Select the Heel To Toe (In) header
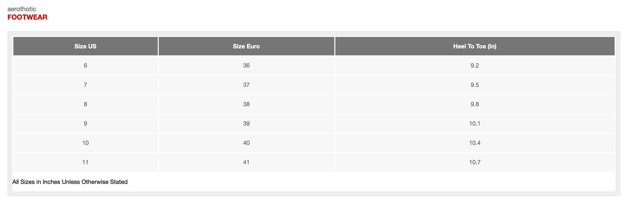This screenshot has height=203, width=628. click(475, 46)
